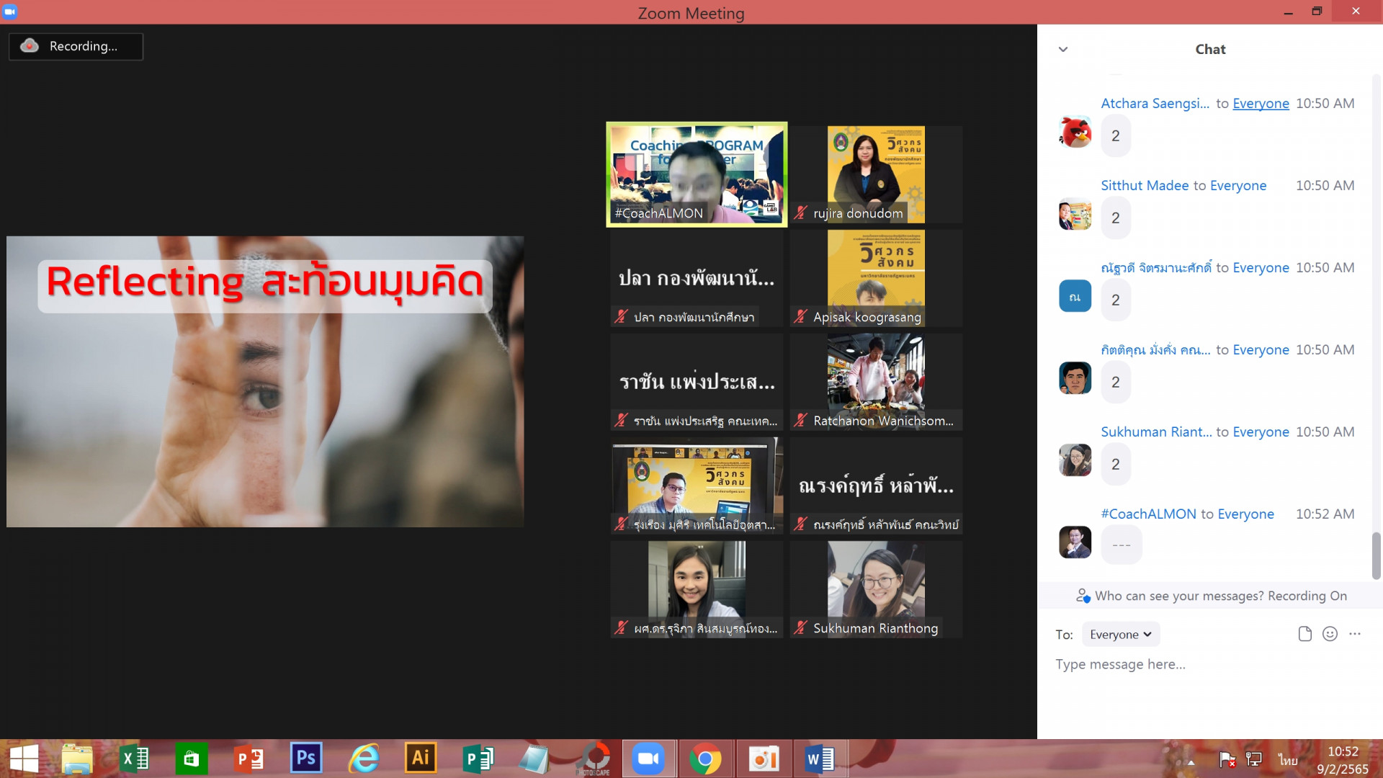
Task: Switch the ไทย input language indicator
Action: 1288,760
